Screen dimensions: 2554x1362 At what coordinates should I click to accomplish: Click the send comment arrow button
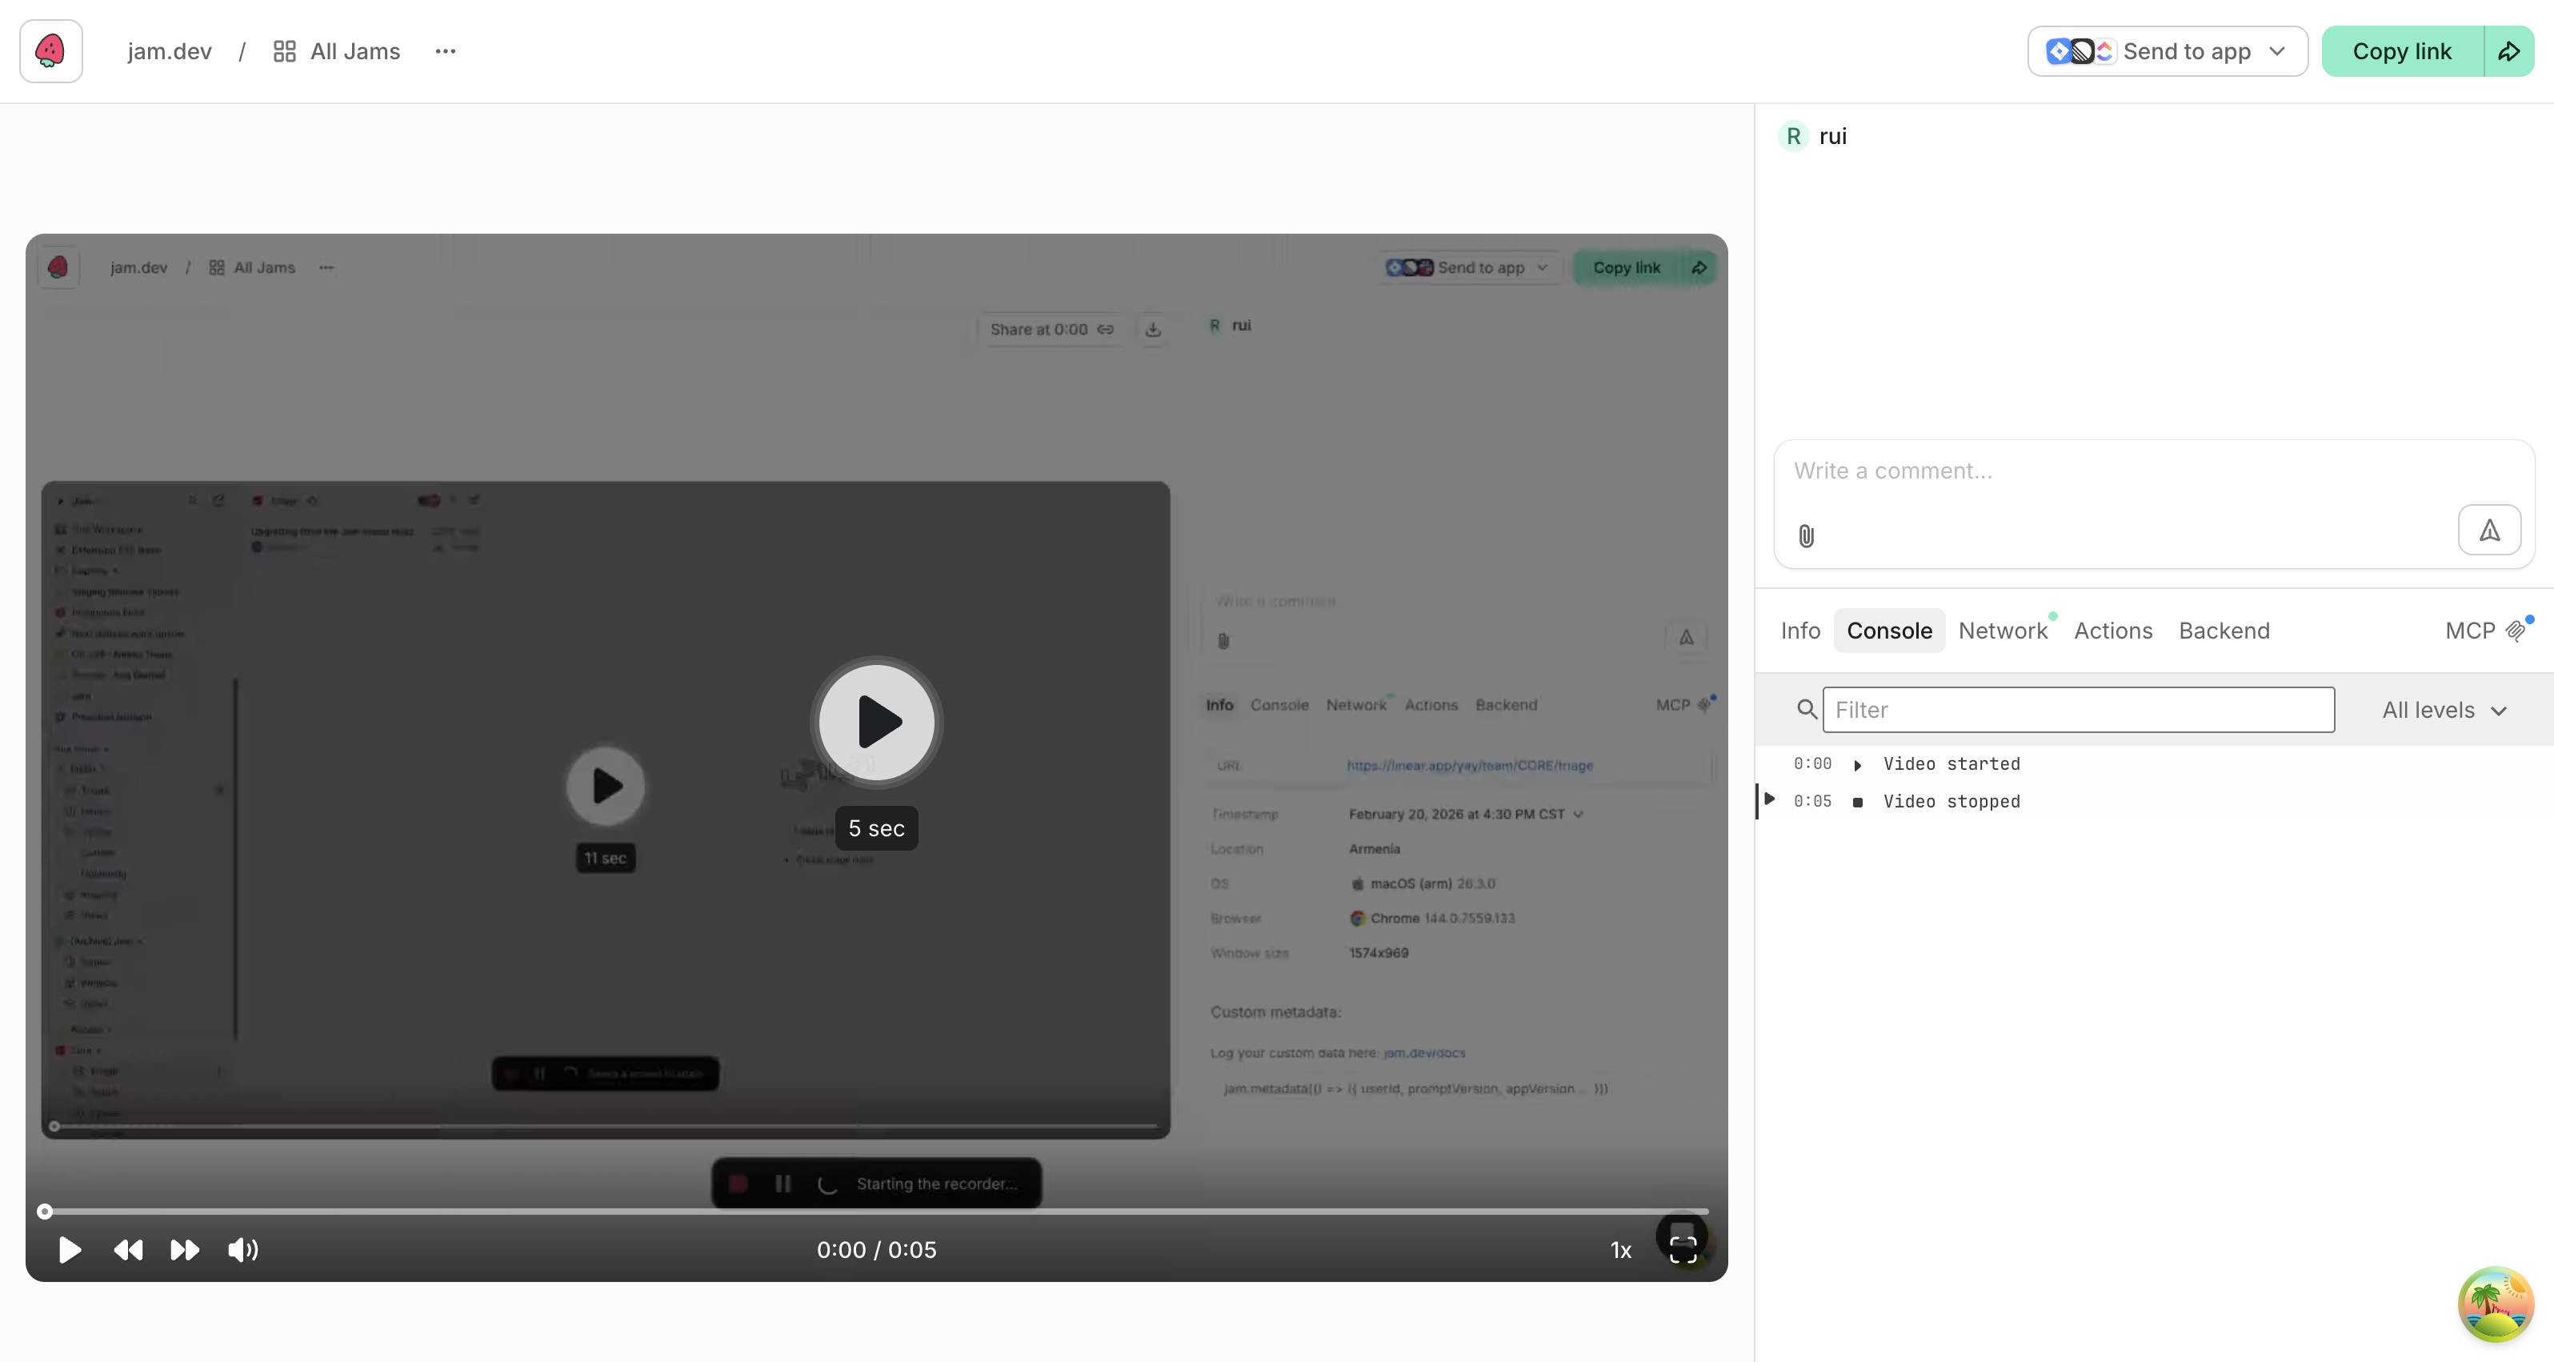pos(2488,531)
